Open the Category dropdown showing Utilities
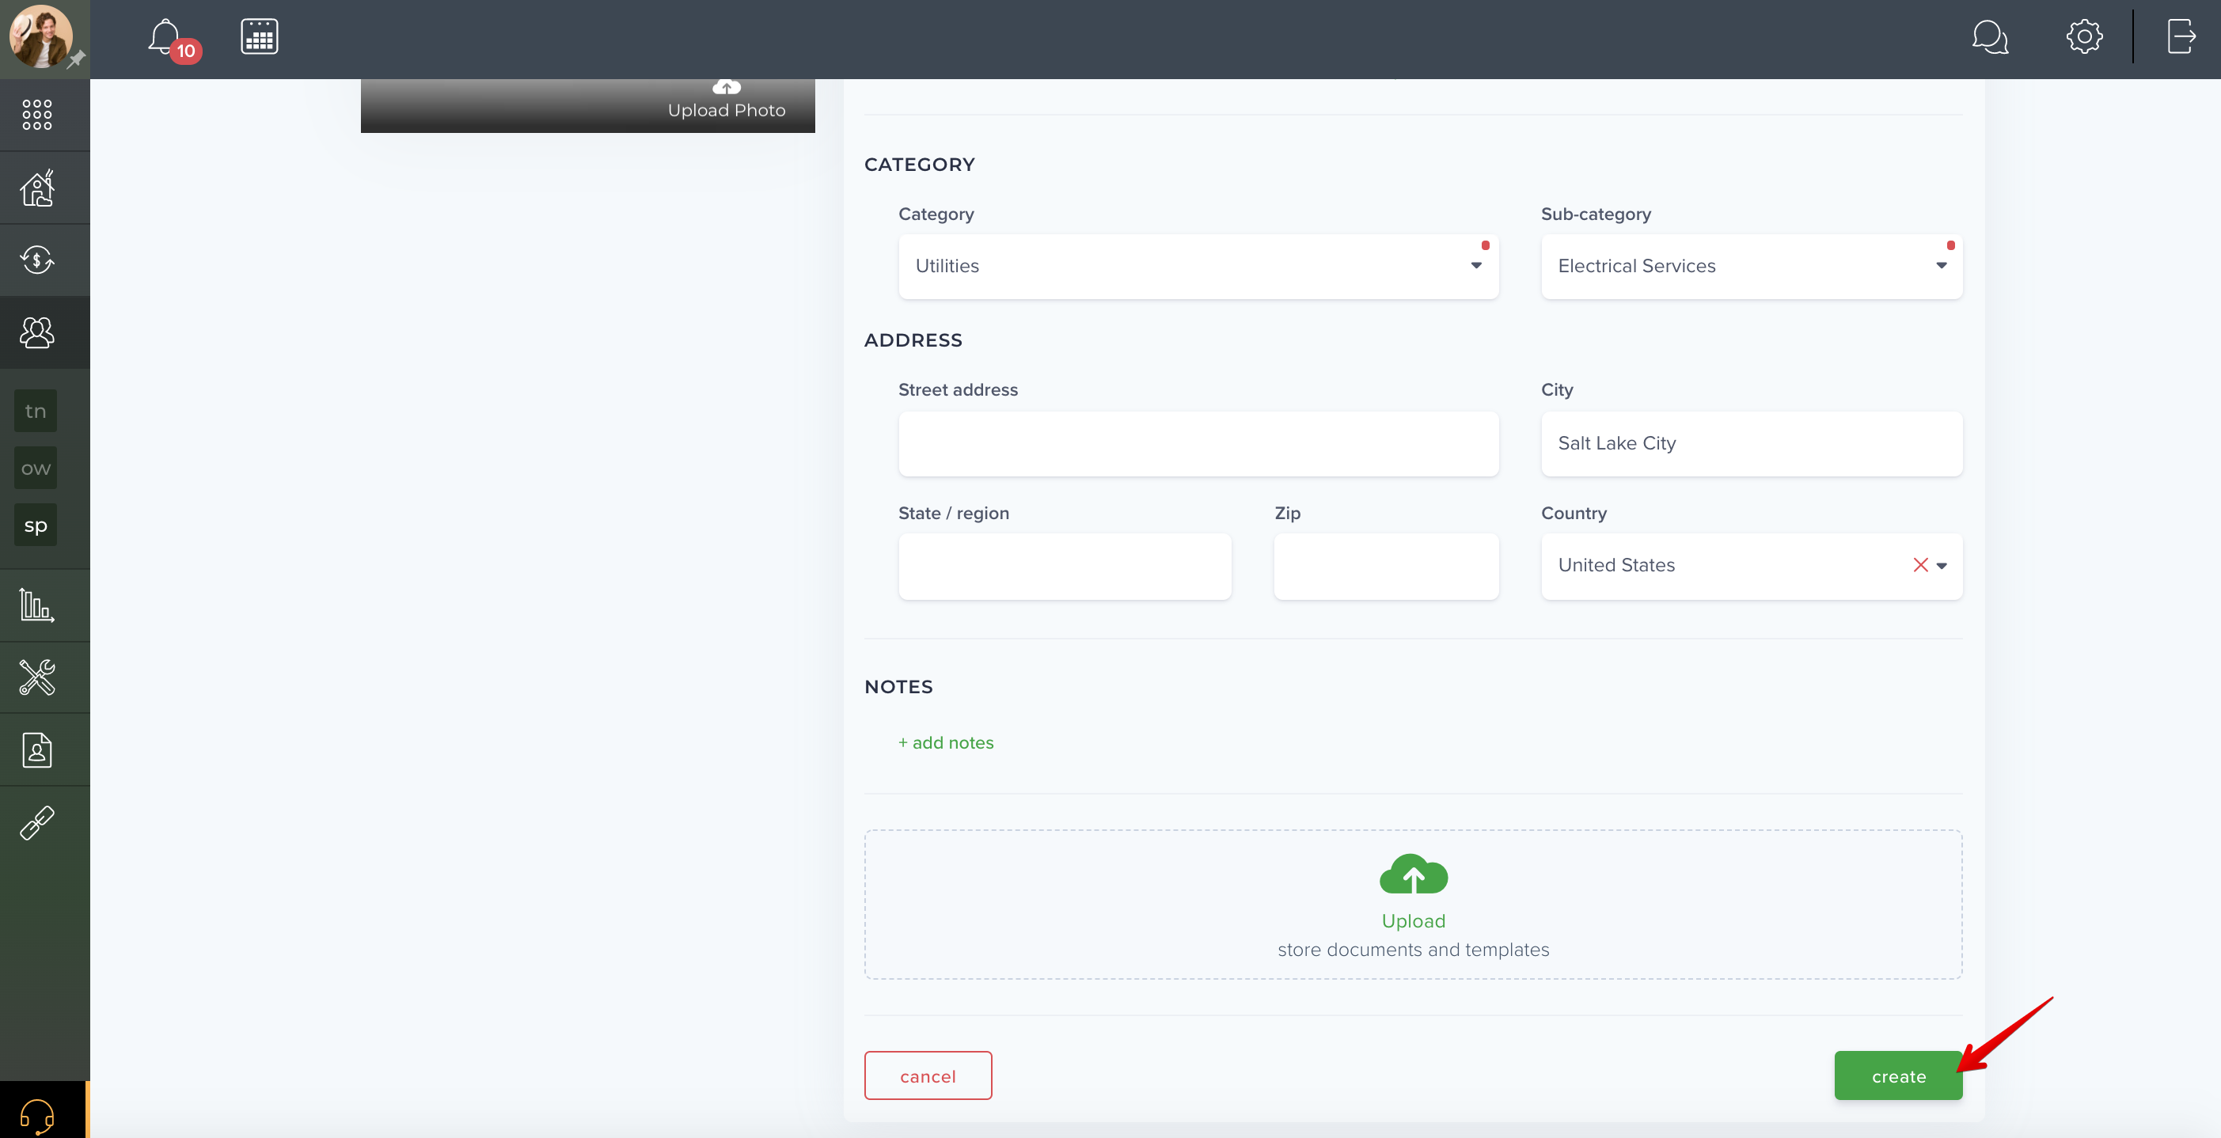 (x=1198, y=267)
